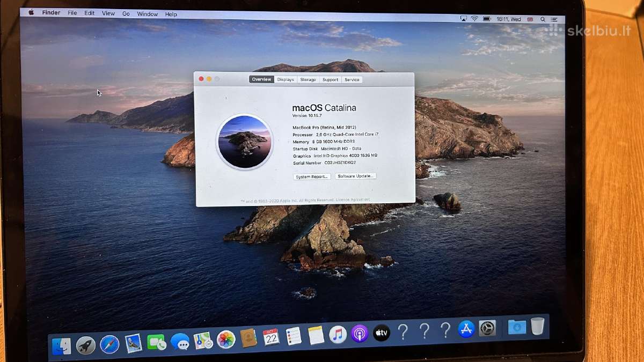
Task: Click the Software Update... button
Action: (x=356, y=176)
